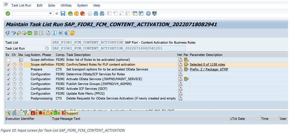Click 'Selected 0 of 1158 roles' link

coord(207,65)
